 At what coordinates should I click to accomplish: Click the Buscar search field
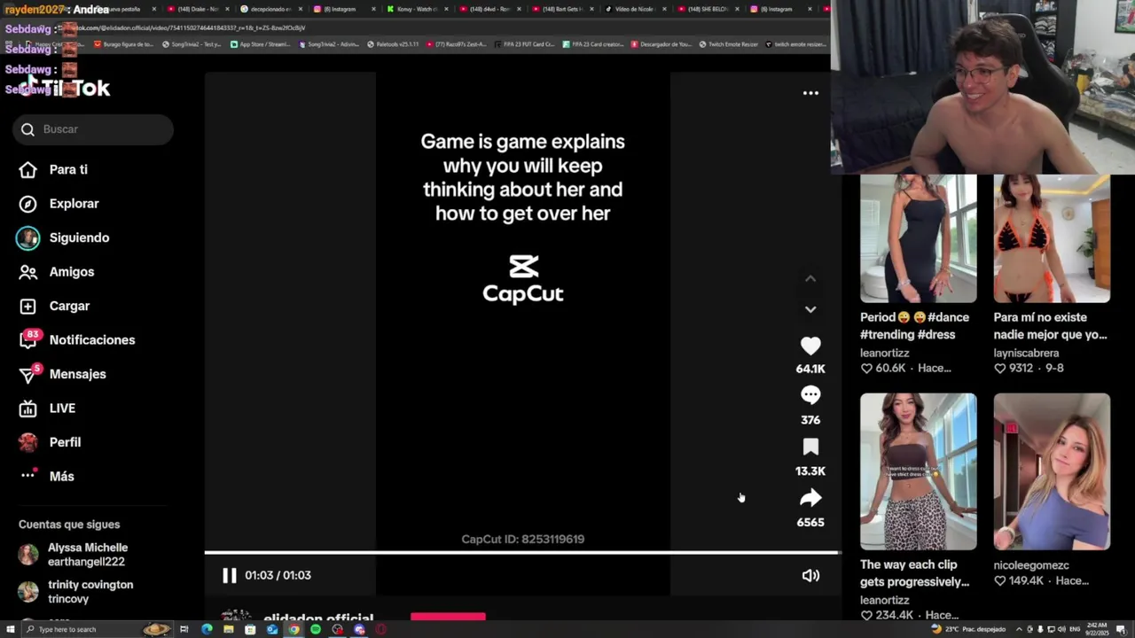[x=93, y=129]
